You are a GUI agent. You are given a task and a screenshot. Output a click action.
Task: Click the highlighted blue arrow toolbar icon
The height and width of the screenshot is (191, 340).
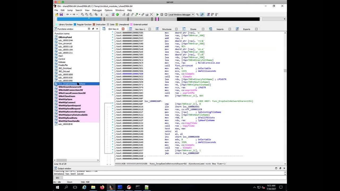click(x=202, y=14)
